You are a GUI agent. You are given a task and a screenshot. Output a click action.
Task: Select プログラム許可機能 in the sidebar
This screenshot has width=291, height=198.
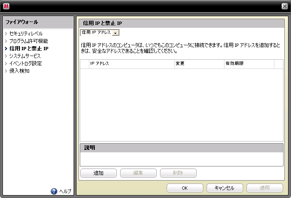coord(28,41)
